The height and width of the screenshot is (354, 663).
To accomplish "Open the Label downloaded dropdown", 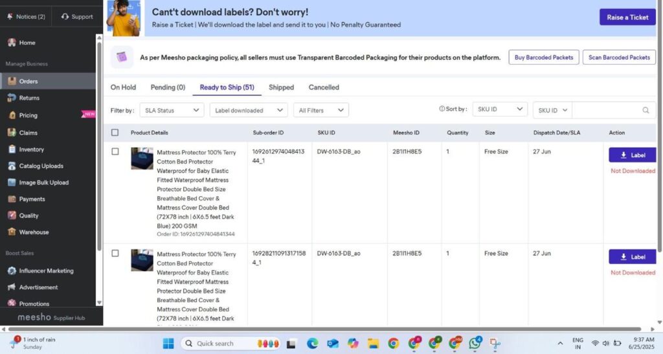I will [x=249, y=110].
